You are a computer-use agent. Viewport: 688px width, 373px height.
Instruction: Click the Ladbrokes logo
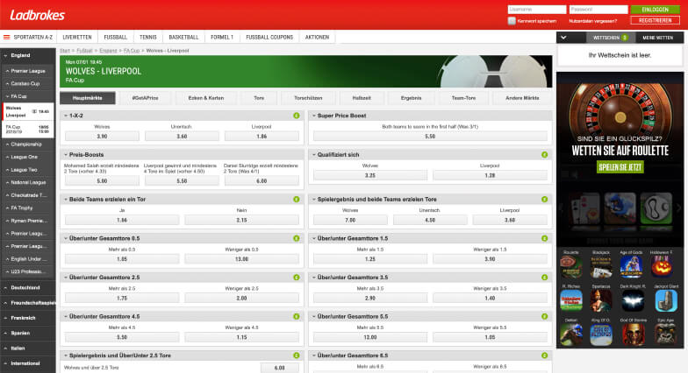(x=37, y=16)
